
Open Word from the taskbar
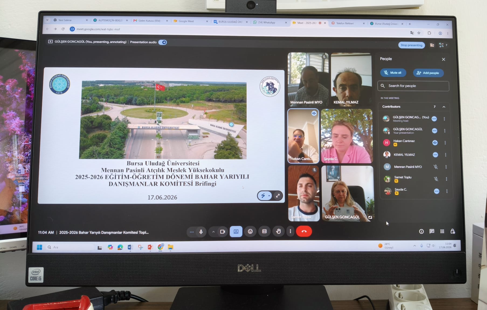pyautogui.click(x=130, y=247)
